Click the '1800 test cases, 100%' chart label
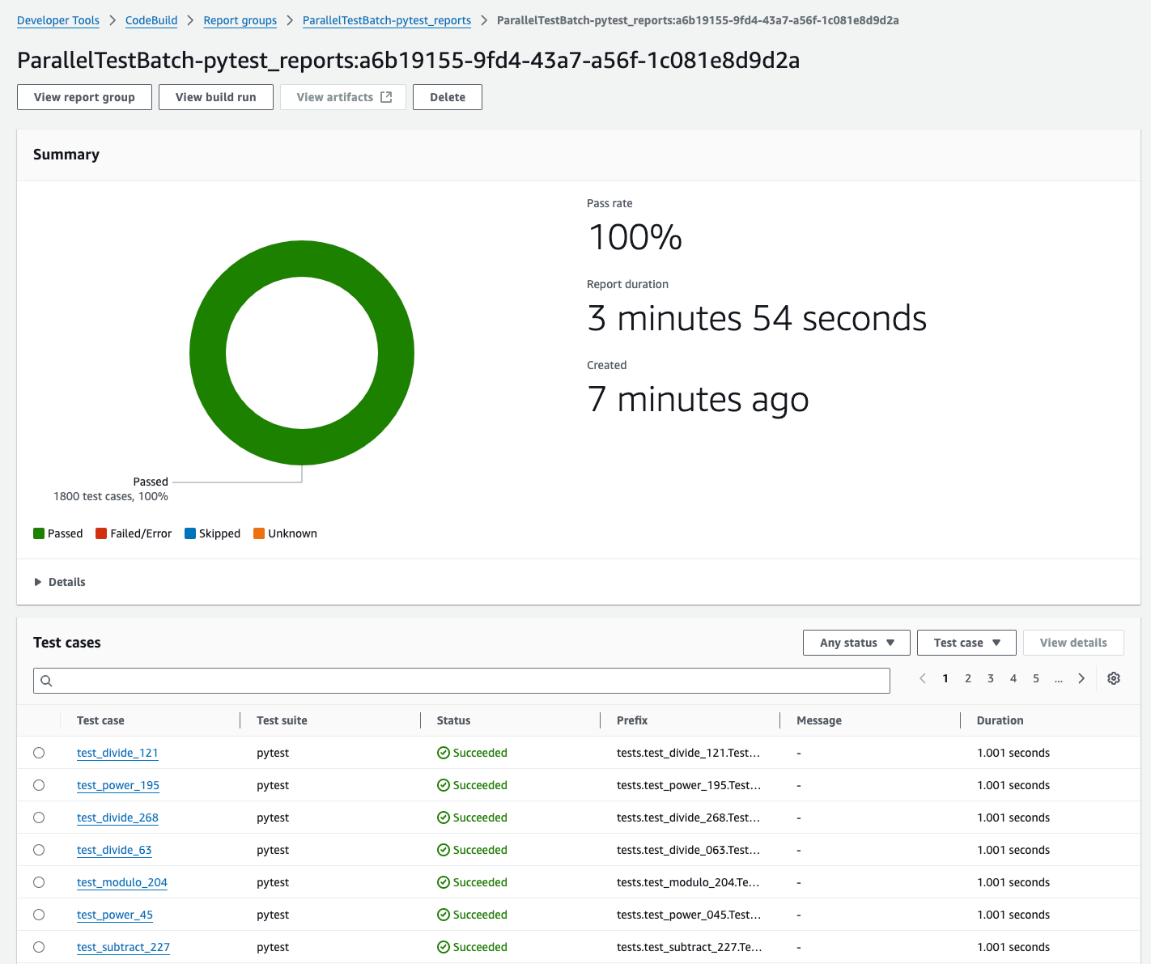Screen dimensions: 1151x964 111,496
